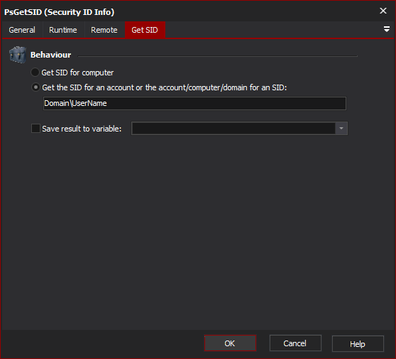Click the 'Save result to variable:' label text
396x359 pixels.
pyautogui.click(x=82, y=129)
